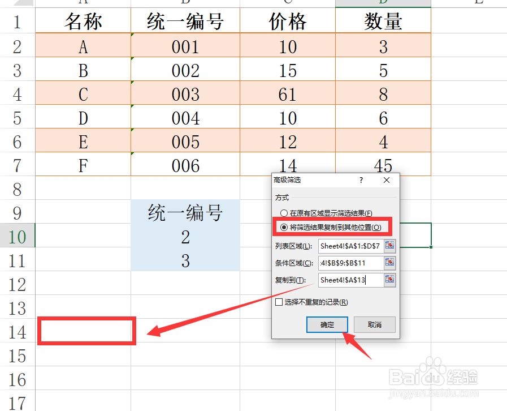The image size is (507, 411).
Task: Select row header 12
Action: (x=17, y=284)
